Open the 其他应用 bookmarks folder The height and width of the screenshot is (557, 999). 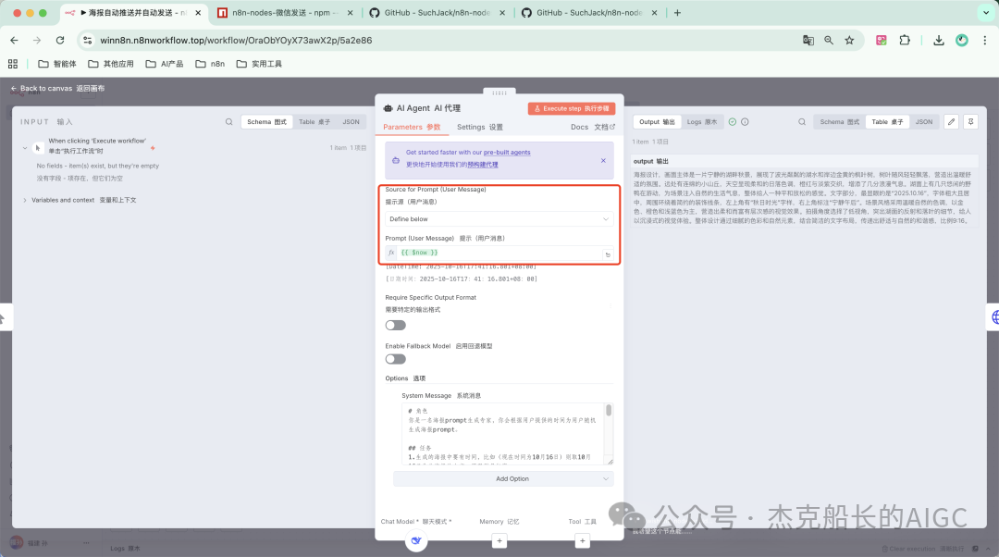point(111,64)
